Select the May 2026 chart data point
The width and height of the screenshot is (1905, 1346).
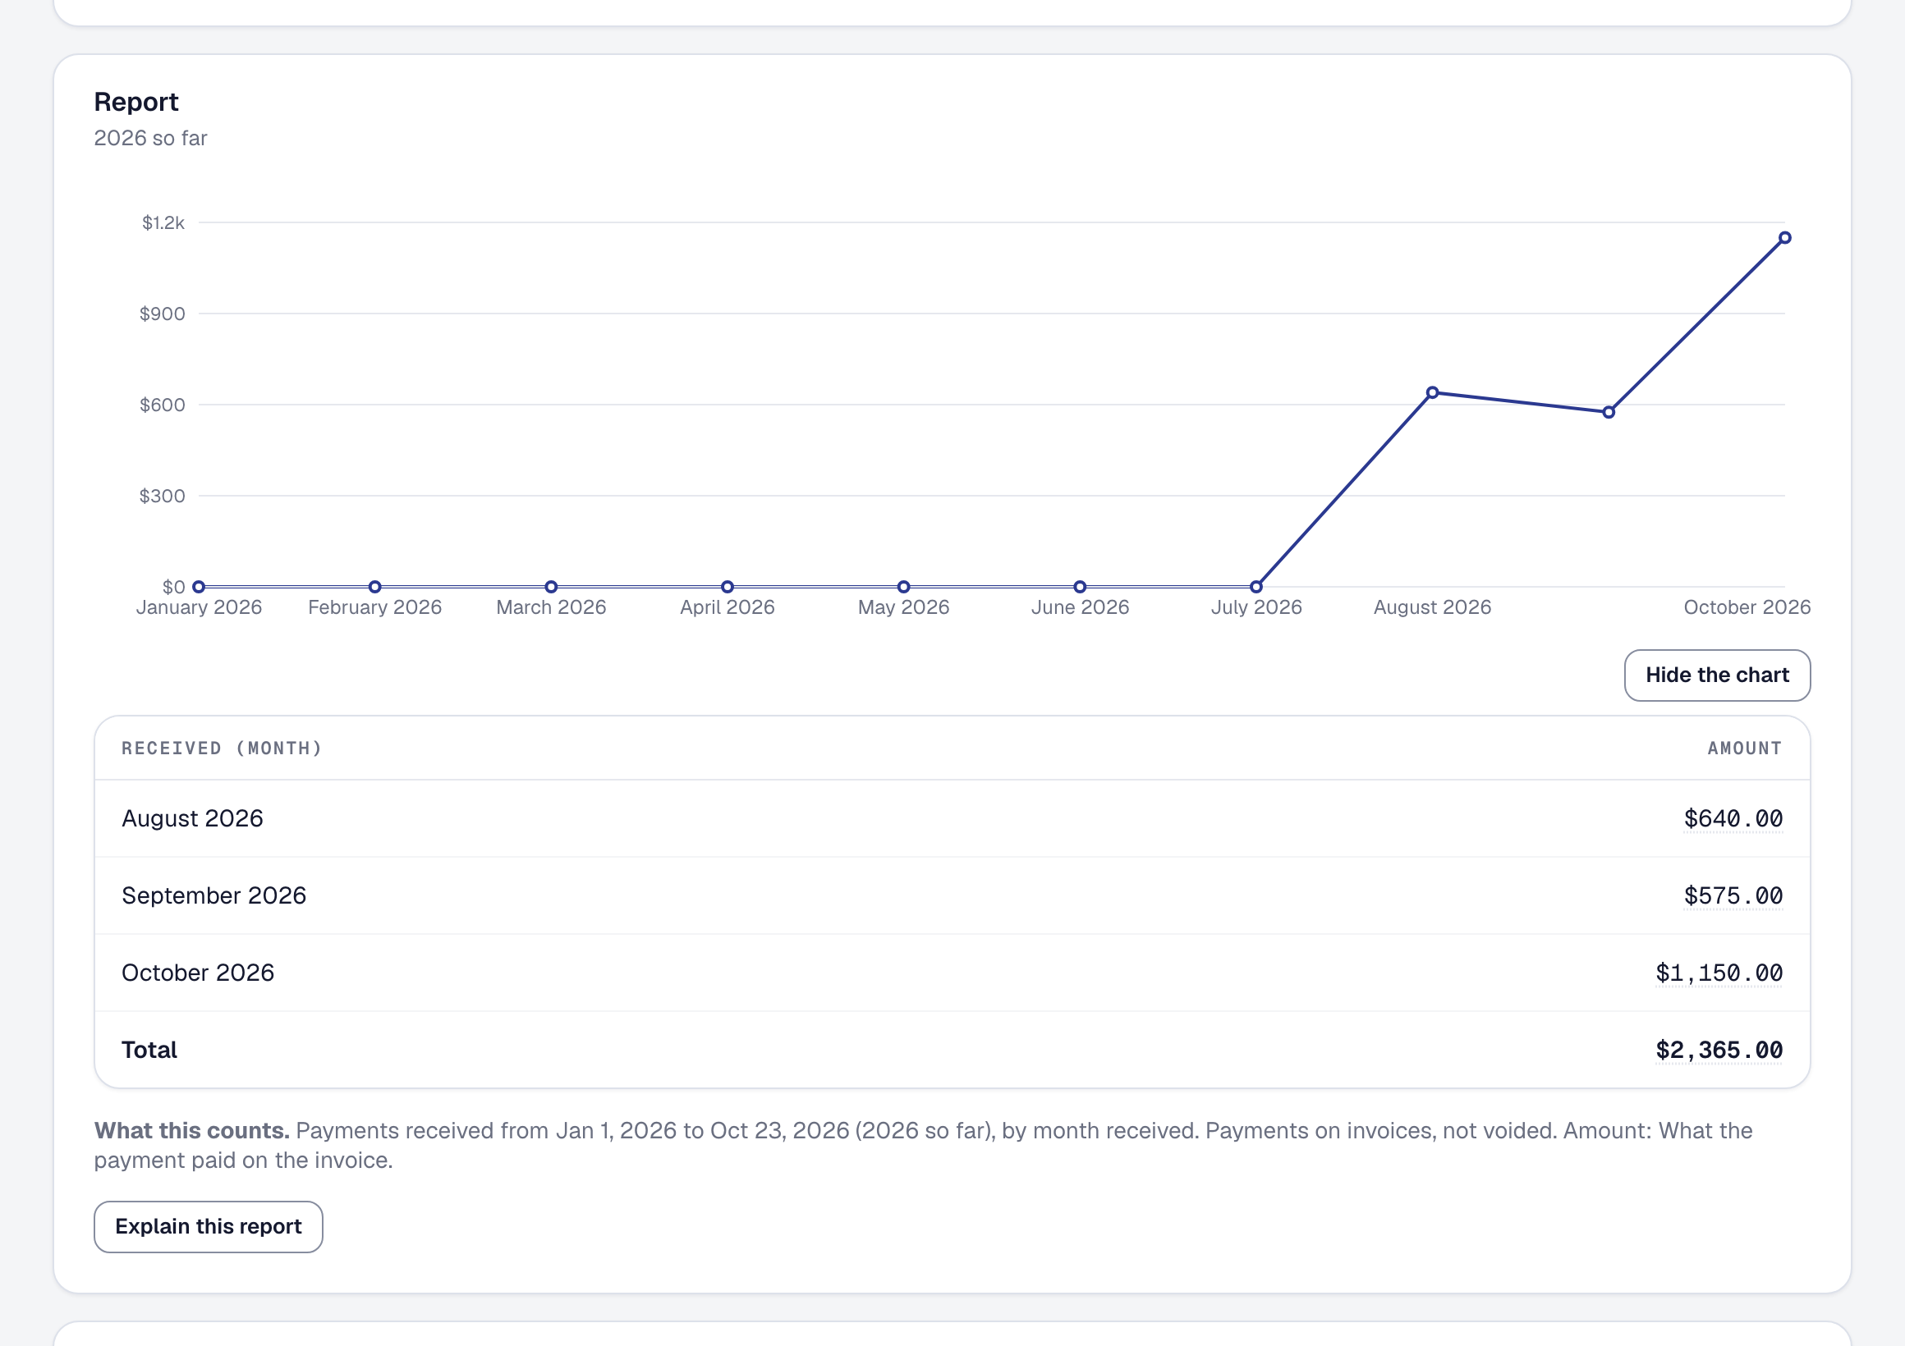click(x=903, y=587)
